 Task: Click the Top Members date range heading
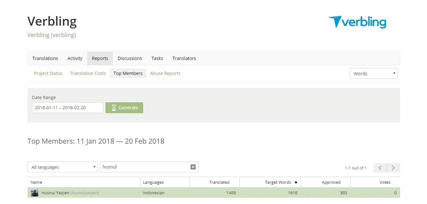(96, 141)
